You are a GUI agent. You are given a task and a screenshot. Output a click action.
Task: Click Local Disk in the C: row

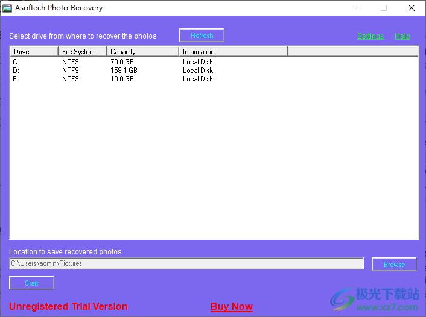[x=198, y=62]
